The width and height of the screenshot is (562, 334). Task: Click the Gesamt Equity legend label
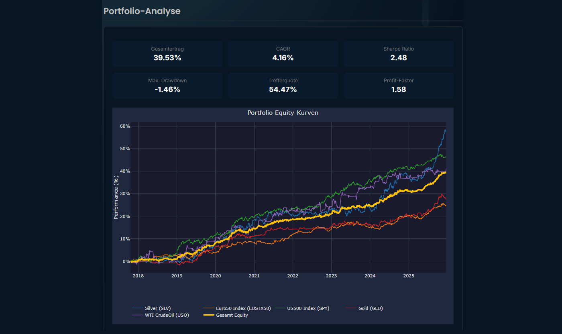tap(232, 315)
